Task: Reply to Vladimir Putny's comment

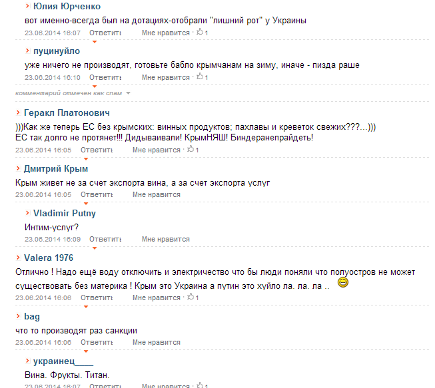Action: coord(105,239)
